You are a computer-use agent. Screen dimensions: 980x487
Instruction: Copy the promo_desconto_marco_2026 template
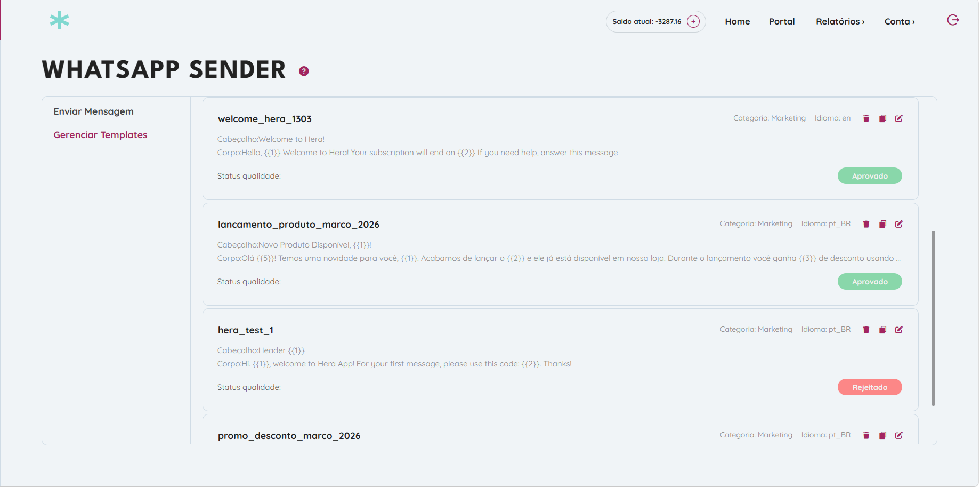882,435
